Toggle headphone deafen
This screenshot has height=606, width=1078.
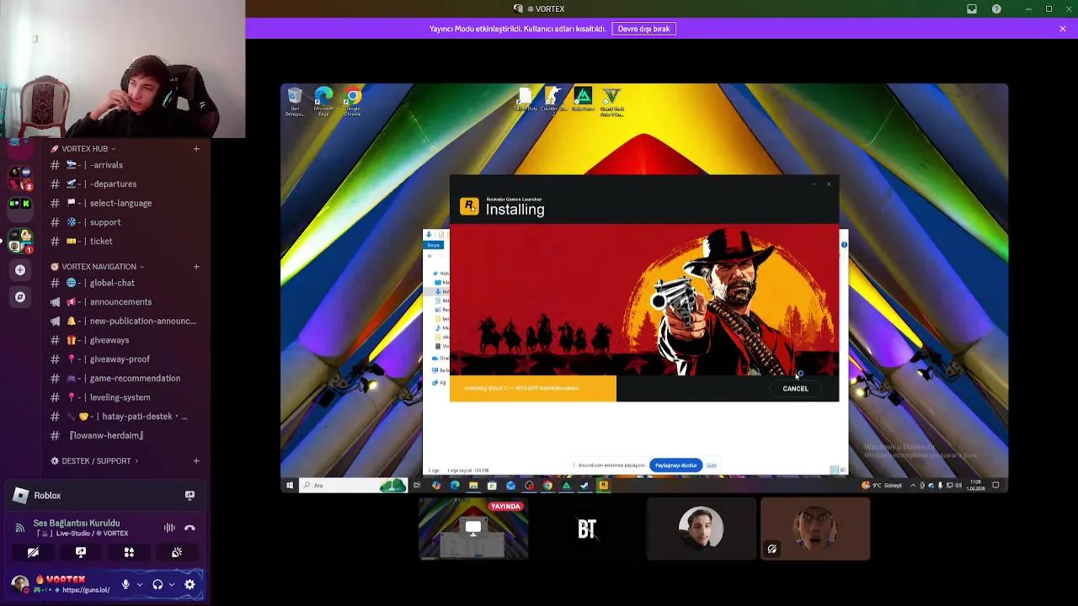point(157,584)
